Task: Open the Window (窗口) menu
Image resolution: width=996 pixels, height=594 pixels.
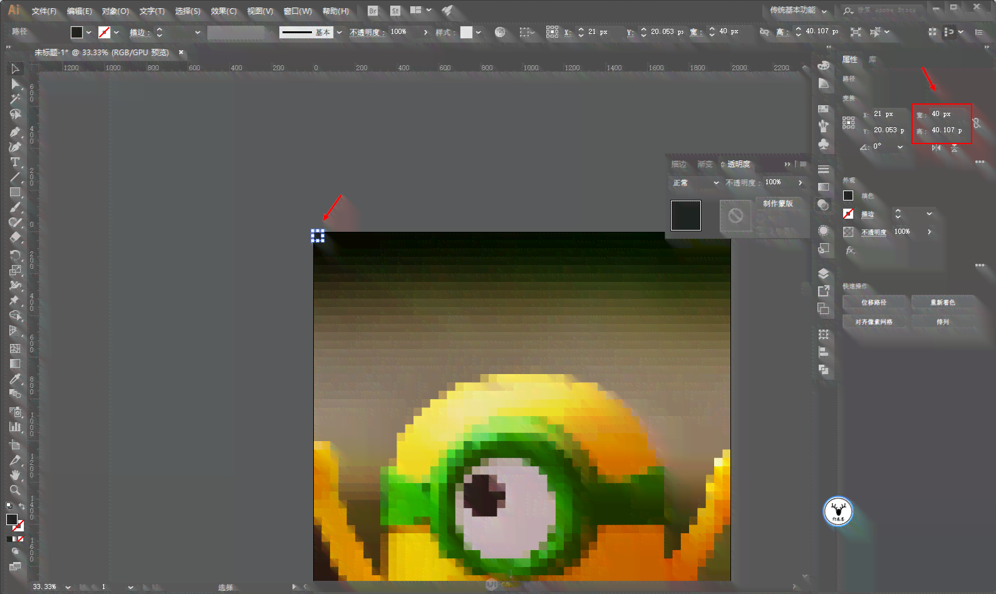Action: pos(298,11)
